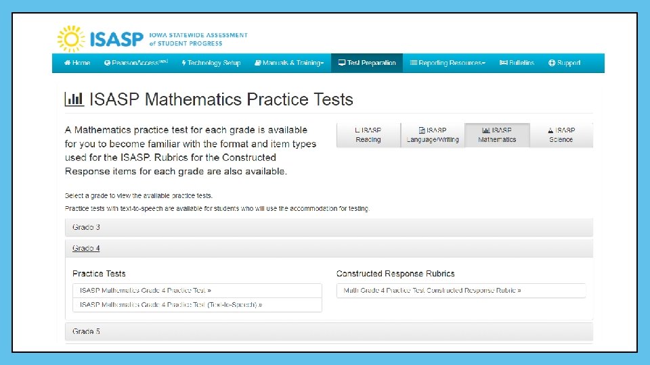Screen dimensions: 650x365
Task: Click the text-to-speech accommodation note
Action: pyautogui.click(x=217, y=209)
